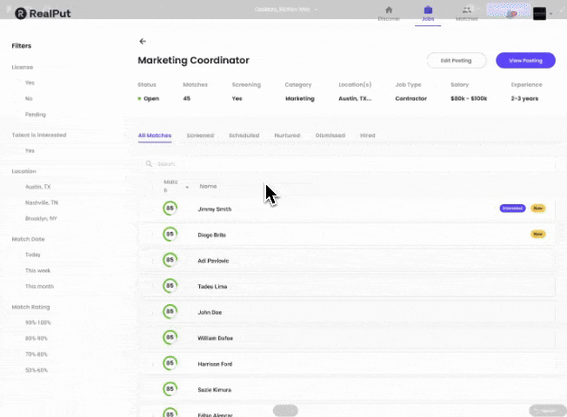Viewport: 567px width, 417px height.
Task: Check the Pending license filter
Action: [x=18, y=115]
